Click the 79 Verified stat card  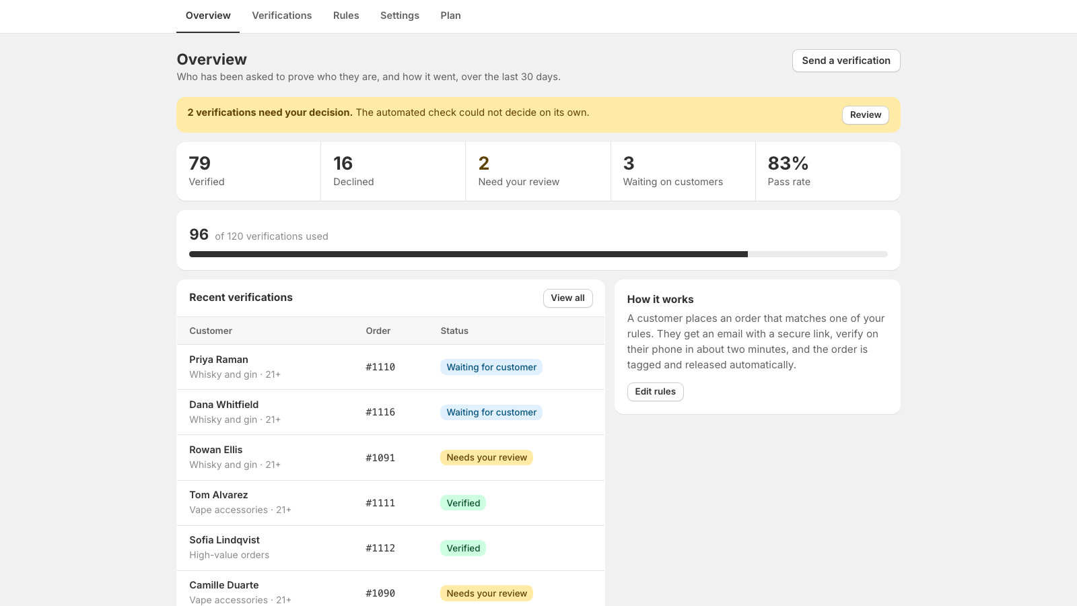(248, 171)
